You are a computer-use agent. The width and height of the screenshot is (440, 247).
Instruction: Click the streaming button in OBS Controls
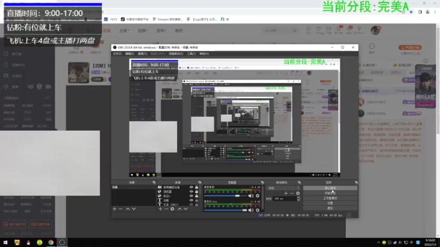(x=330, y=188)
